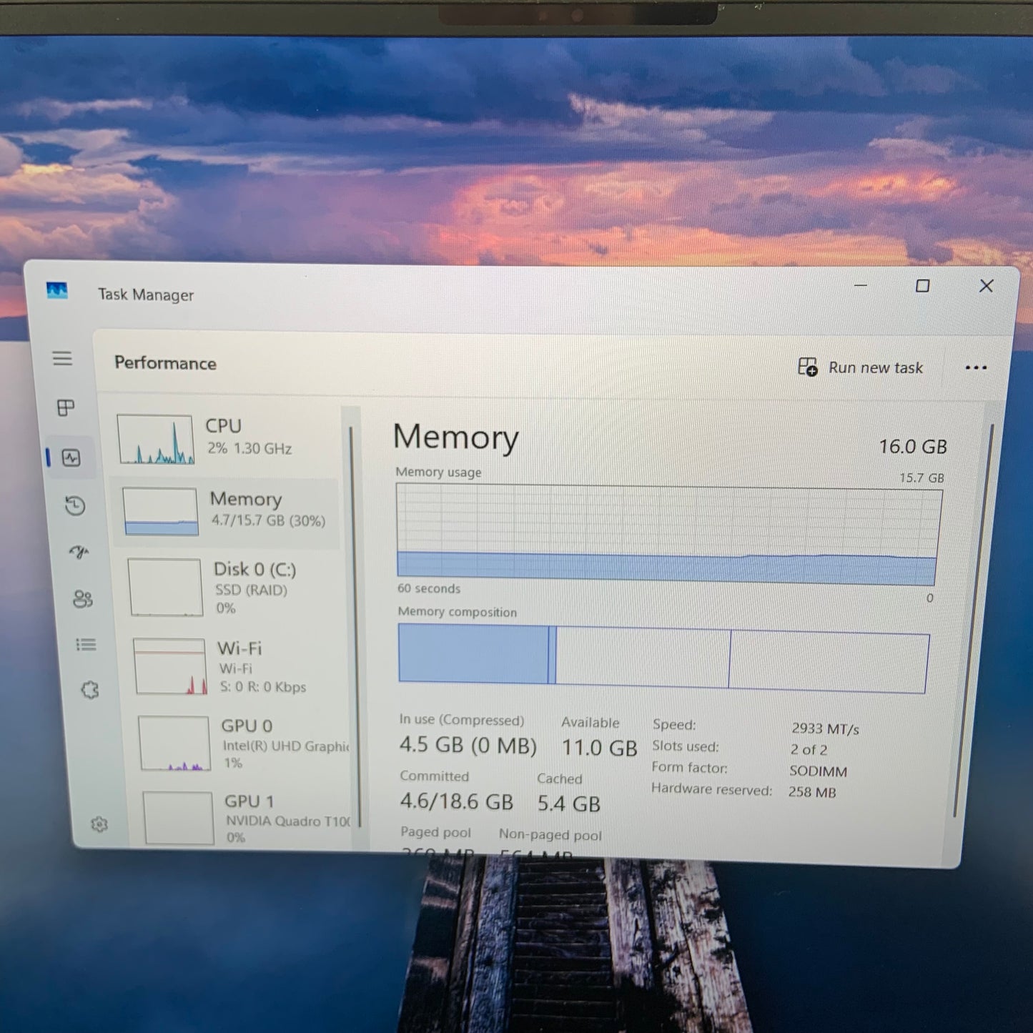The height and width of the screenshot is (1033, 1033).
Task: Expand the navigation sidebar hamburger menu
Action: pos(63,359)
